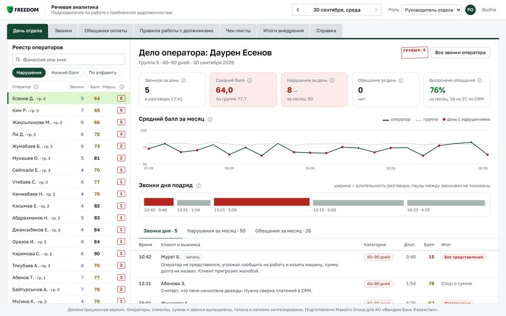Click the date 30 сентября, среда
506x316 pixels.
pyautogui.click(x=337, y=10)
